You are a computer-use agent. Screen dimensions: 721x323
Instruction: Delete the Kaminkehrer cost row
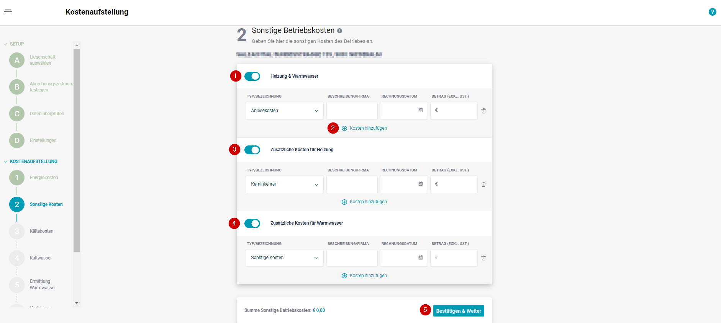point(483,184)
